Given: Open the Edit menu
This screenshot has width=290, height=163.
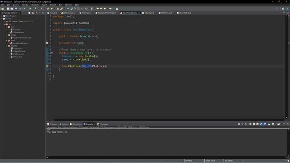Looking at the screenshot, I should coord(8,5).
